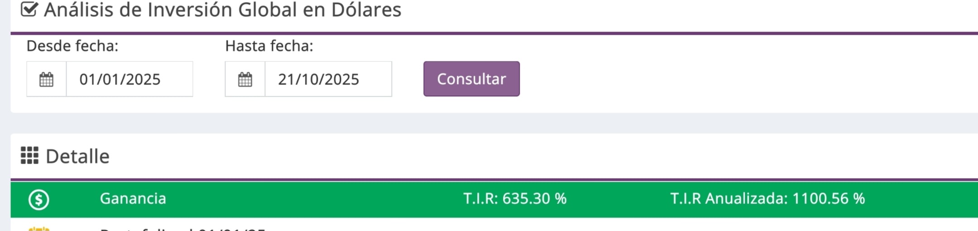
Task: Click the T.I.R Anualizada 1100.56 % value
Action: pyautogui.click(x=767, y=198)
